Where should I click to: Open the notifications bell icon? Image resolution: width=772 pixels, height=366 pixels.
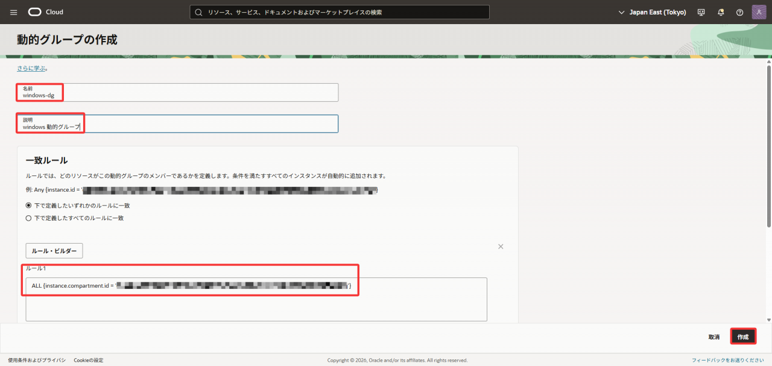(721, 12)
